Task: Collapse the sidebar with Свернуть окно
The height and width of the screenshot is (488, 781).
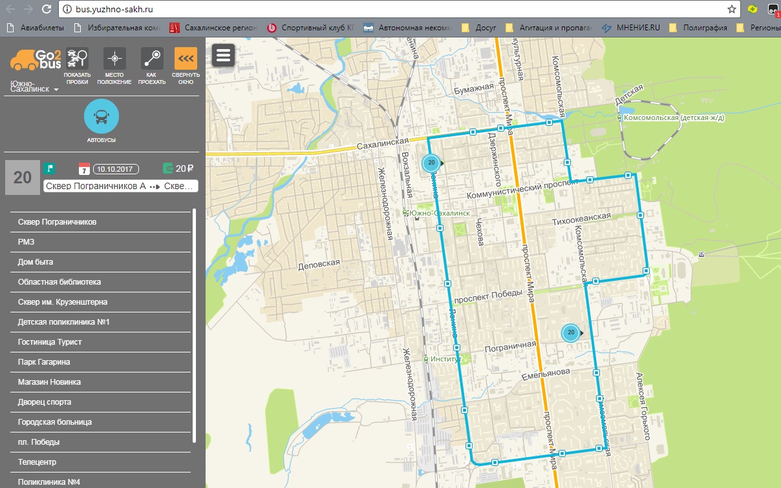Action: [x=186, y=59]
